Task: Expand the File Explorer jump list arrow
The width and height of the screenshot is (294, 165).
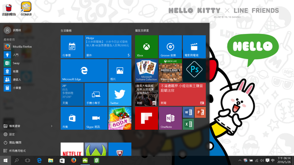Action: [x=52, y=126]
